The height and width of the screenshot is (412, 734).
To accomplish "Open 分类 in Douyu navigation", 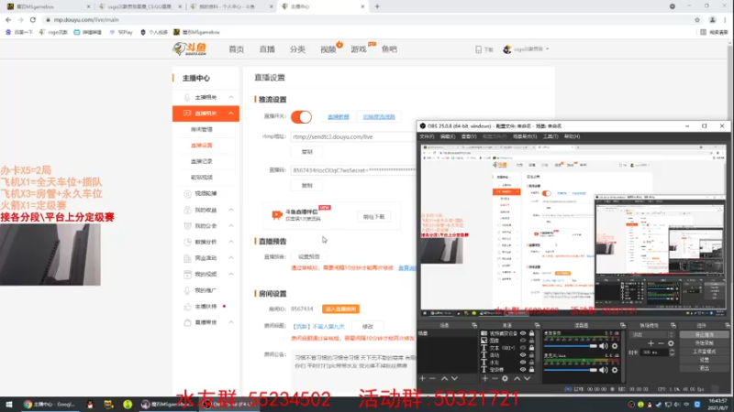I will coord(297,49).
